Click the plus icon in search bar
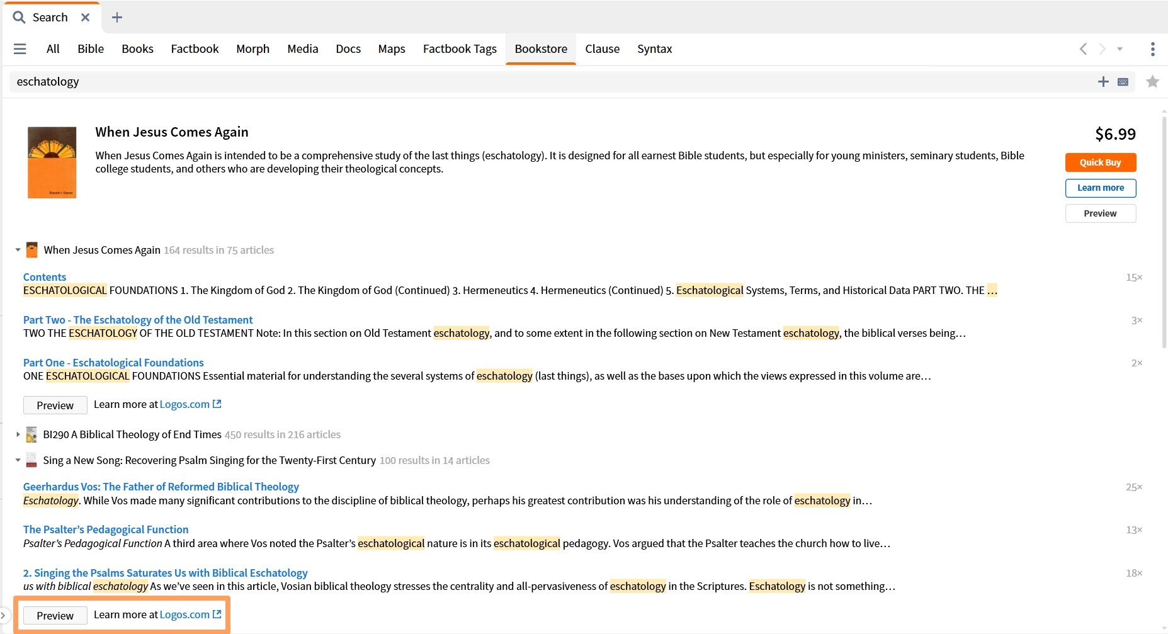Viewport: 1168px width, 634px height. tap(1103, 82)
